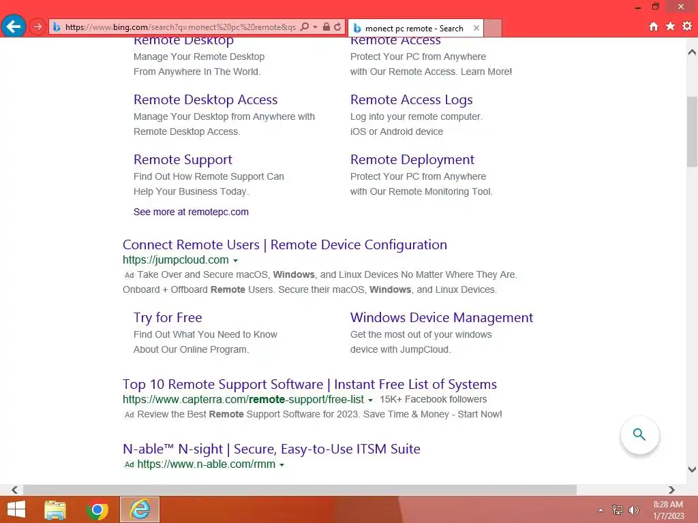The width and height of the screenshot is (698, 523).
Task: Click the vertical scrollbar up arrow
Action: 693,52
